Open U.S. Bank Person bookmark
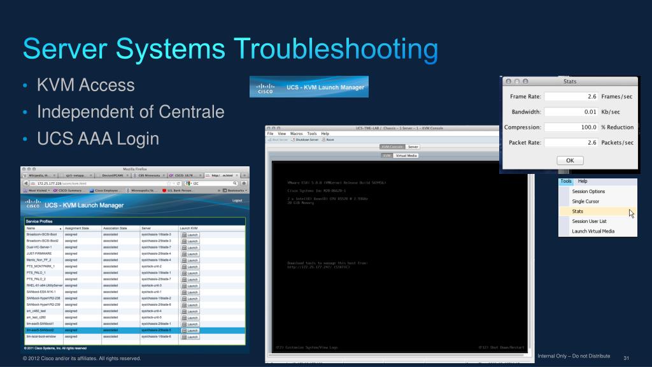Screen dimensions: 652x367 178,191
